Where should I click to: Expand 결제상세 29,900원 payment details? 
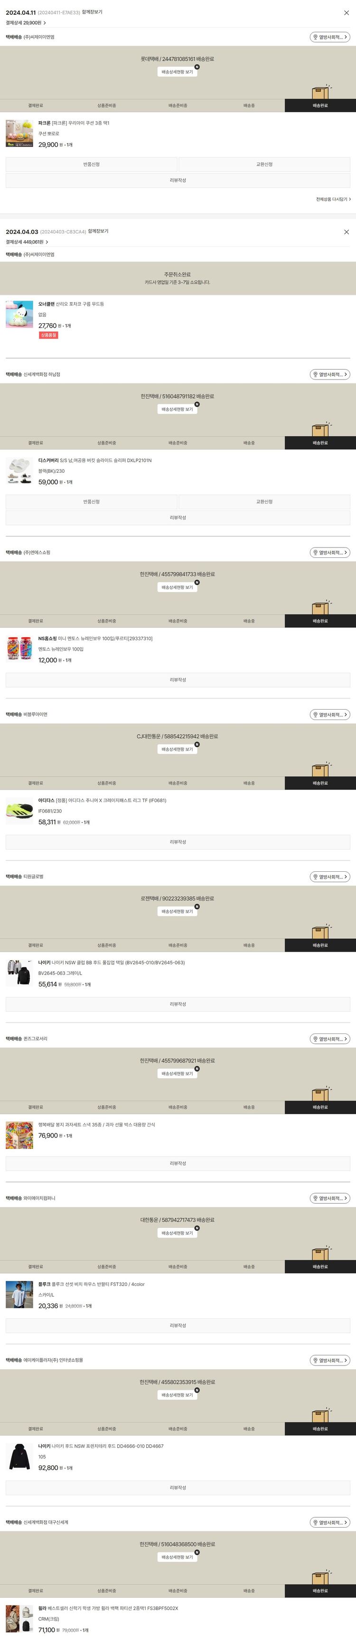point(26,23)
